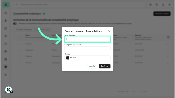Click the plus add icon in header
Viewport: 175px width, 98px height.
150,5
